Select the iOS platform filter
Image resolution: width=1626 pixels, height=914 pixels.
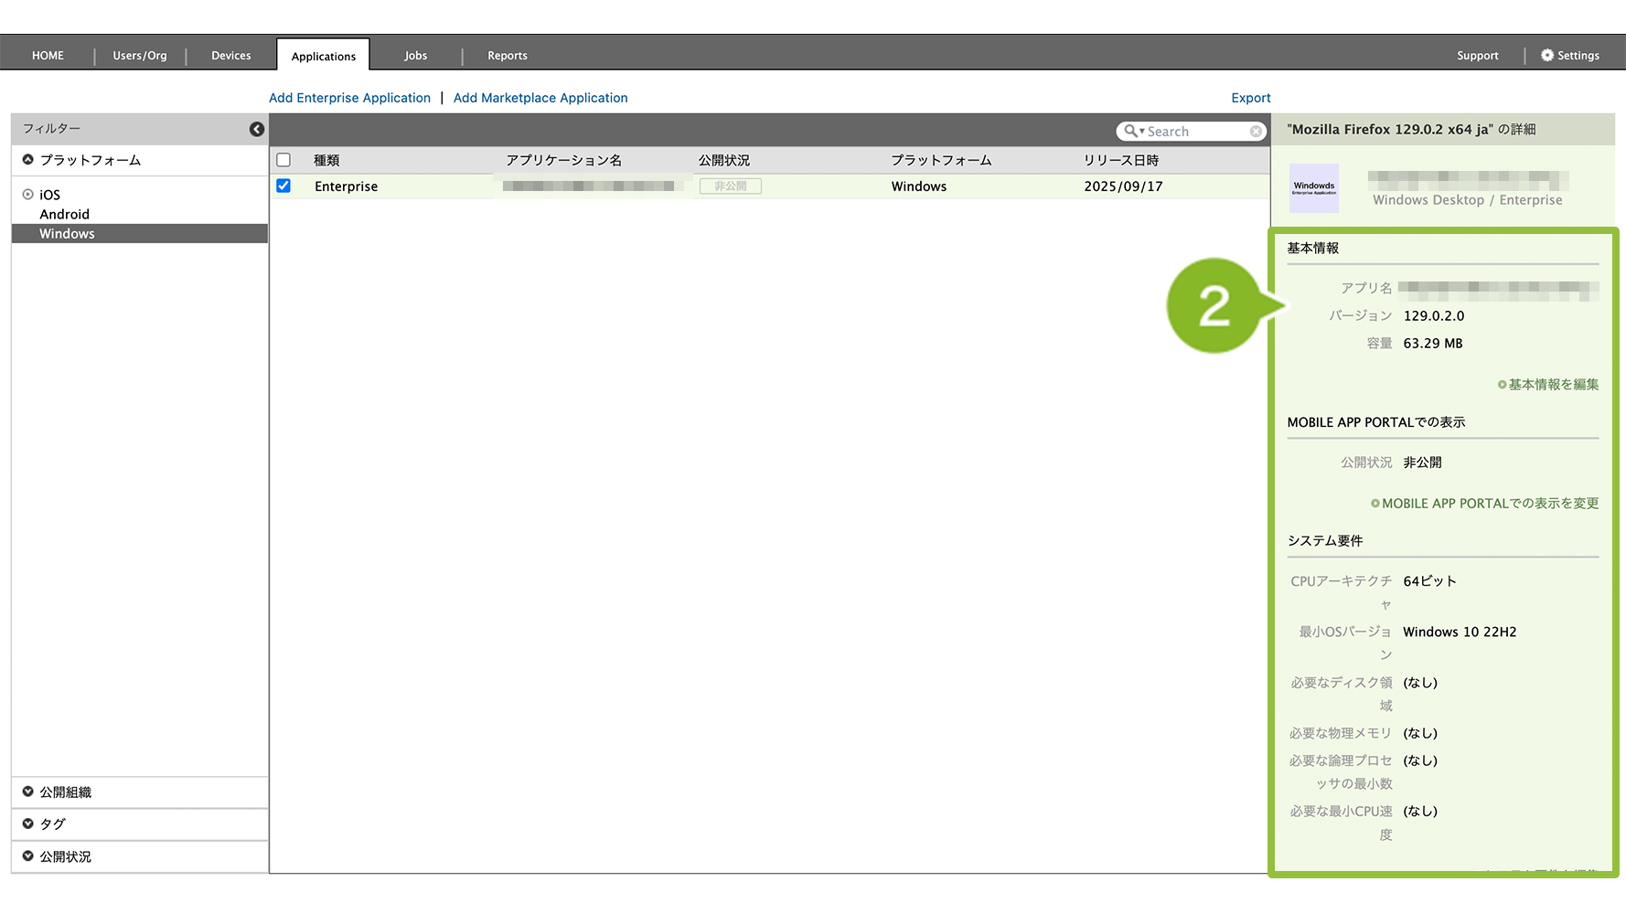(x=49, y=195)
